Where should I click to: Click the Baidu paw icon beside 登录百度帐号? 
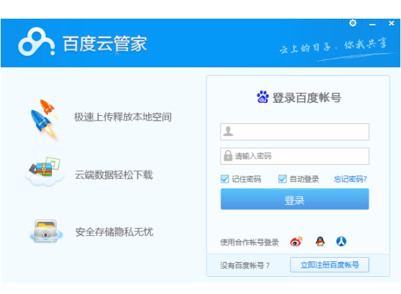pyautogui.click(x=263, y=97)
